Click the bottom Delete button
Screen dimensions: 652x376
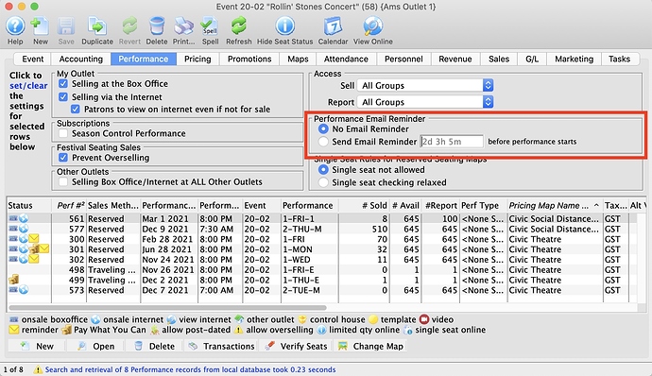pyautogui.click(x=154, y=346)
